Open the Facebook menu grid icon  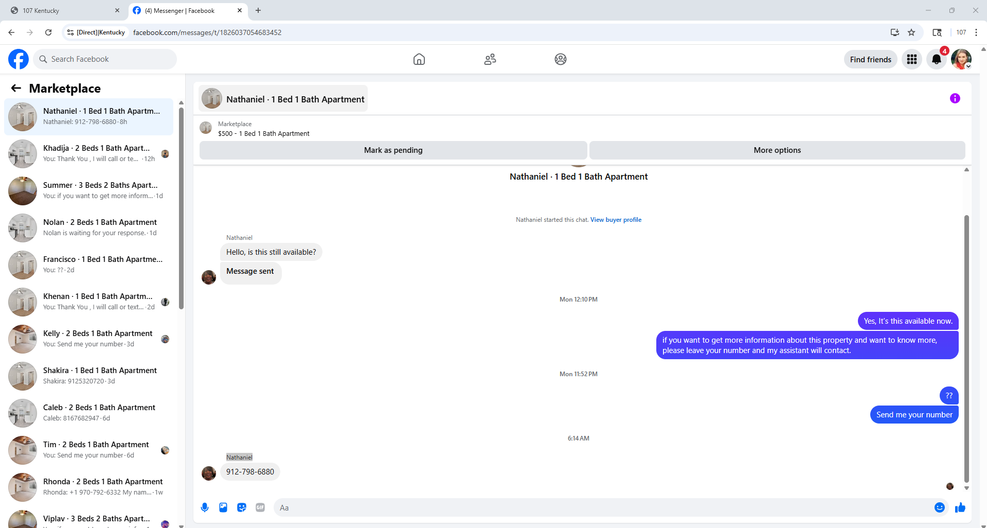coord(912,59)
